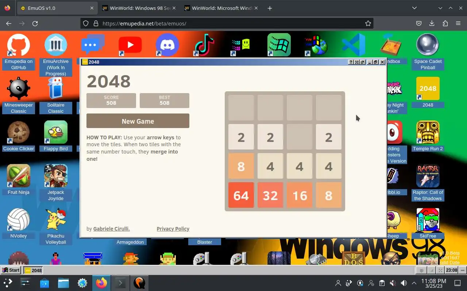Click the shield tracking protection icon
This screenshot has height=291, width=467.
tap(86, 23)
